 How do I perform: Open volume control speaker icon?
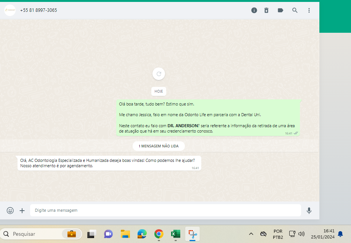point(301,234)
